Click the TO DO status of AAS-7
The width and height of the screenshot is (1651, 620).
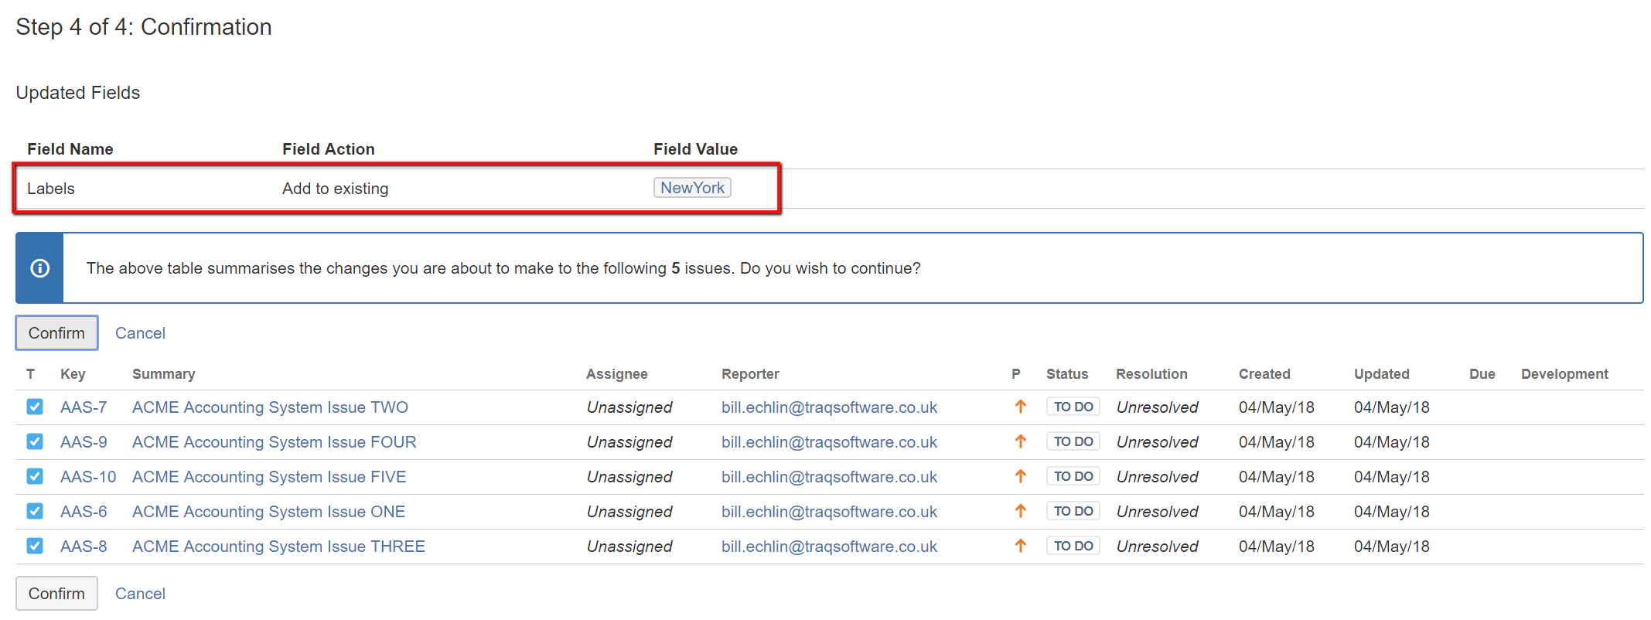click(x=1073, y=407)
